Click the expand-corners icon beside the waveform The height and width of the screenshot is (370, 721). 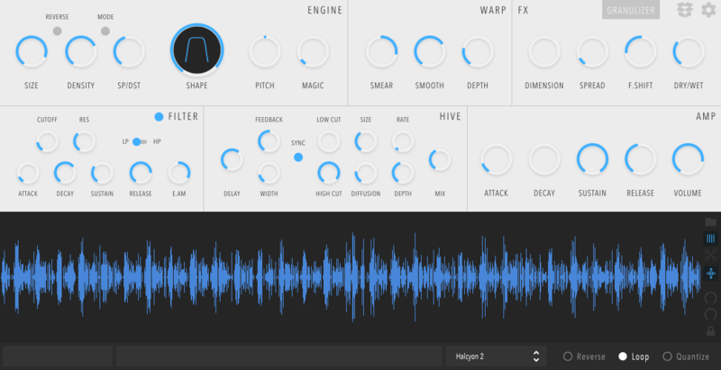coord(711,256)
